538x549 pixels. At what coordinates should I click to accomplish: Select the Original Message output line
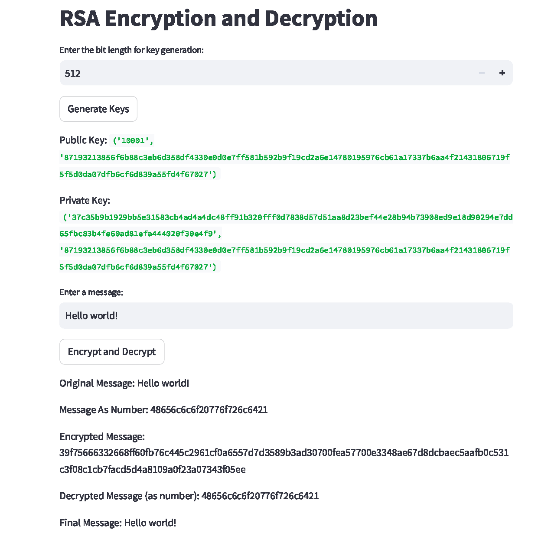(x=124, y=383)
